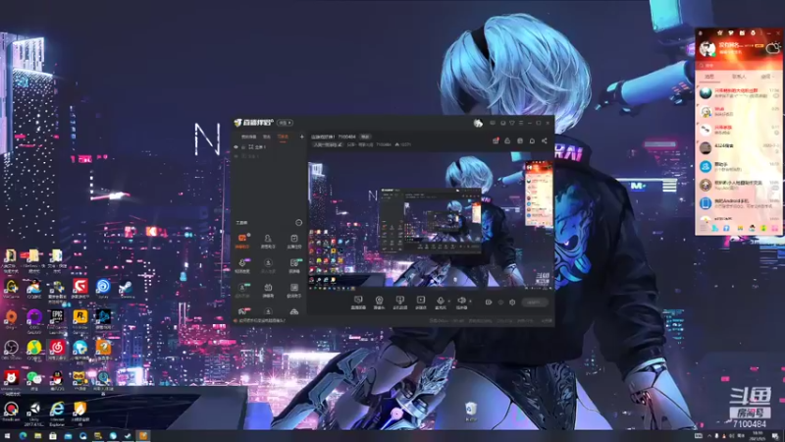Start recording with the camcorder icon

click(489, 303)
